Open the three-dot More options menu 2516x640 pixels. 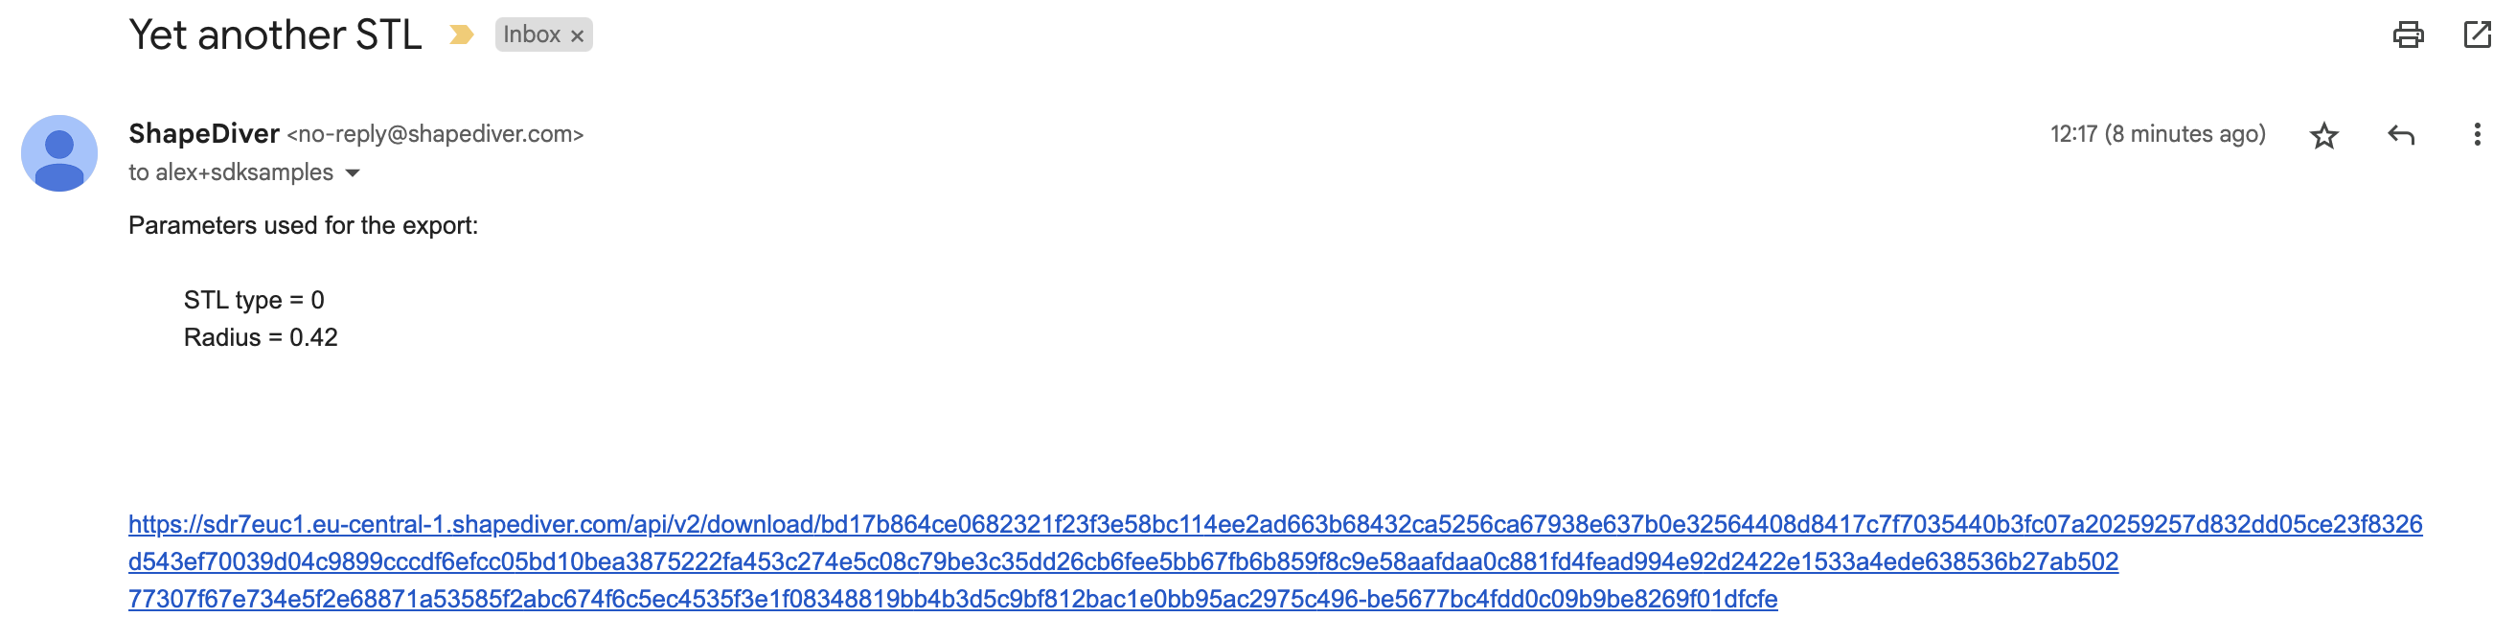(2477, 135)
